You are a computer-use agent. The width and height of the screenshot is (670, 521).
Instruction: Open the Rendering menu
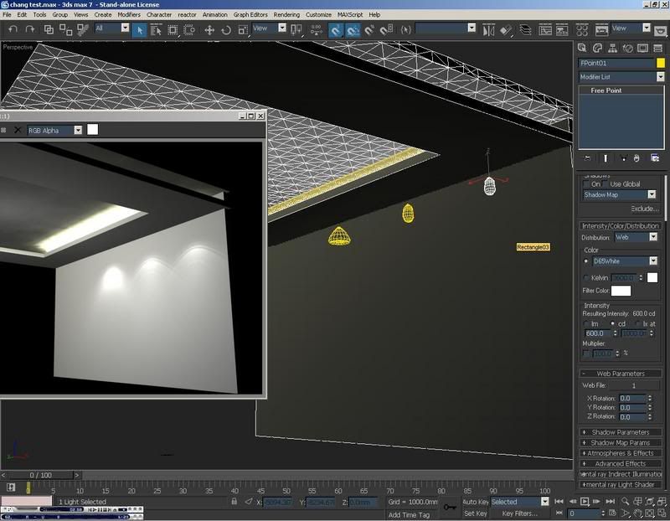click(x=286, y=14)
